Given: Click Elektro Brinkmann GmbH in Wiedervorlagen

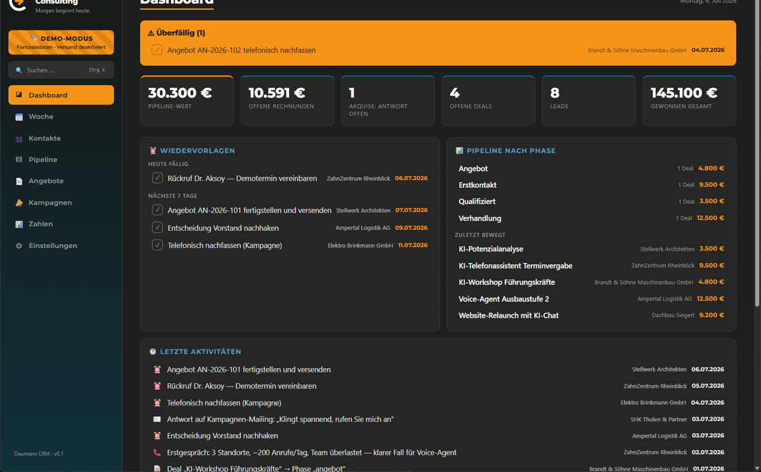Looking at the screenshot, I should point(360,246).
